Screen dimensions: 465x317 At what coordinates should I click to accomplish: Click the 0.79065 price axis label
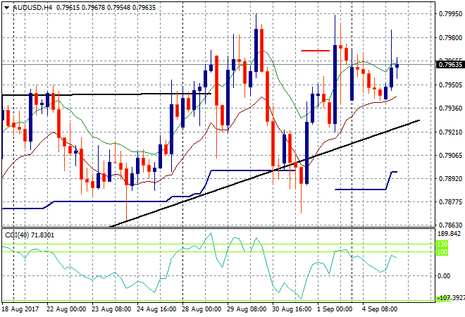(450, 156)
